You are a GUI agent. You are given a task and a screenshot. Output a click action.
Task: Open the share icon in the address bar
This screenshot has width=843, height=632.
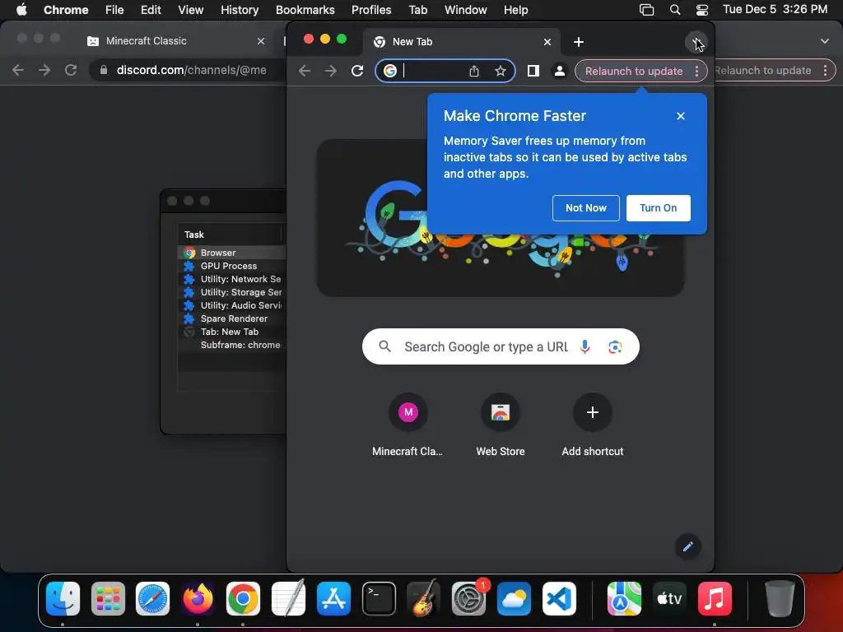tap(473, 71)
